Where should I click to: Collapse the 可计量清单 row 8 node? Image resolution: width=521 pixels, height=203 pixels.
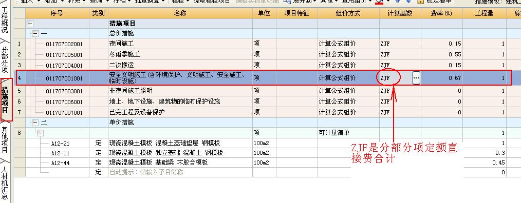pyautogui.click(x=40, y=133)
